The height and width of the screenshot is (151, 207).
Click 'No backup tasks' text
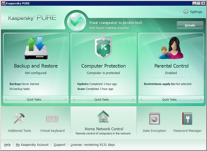[x=19, y=89]
